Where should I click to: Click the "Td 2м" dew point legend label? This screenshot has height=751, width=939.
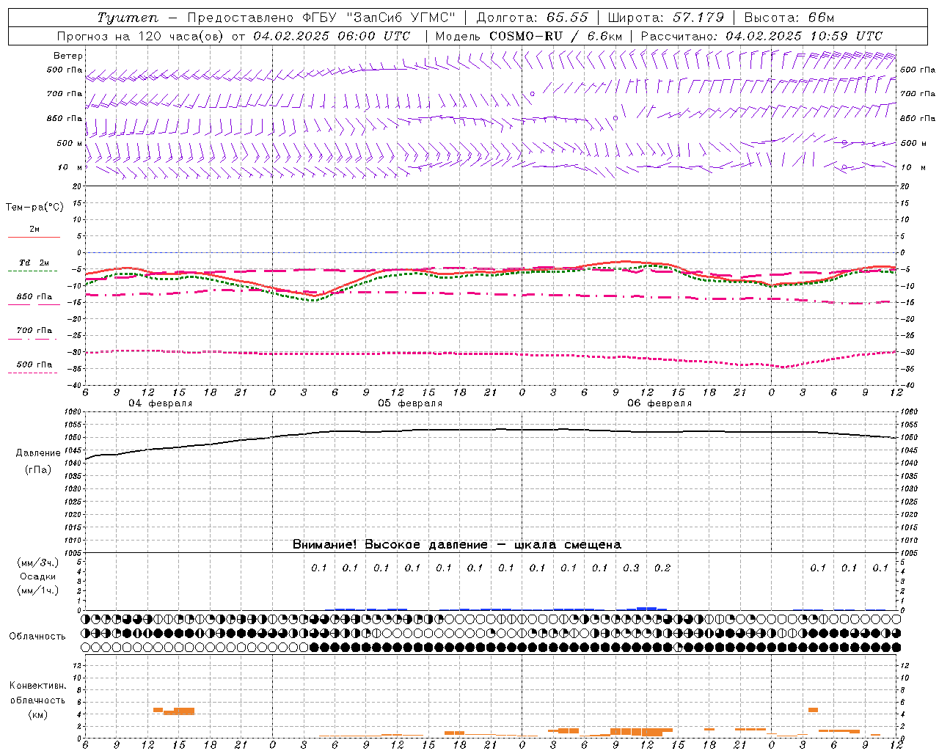34,263
